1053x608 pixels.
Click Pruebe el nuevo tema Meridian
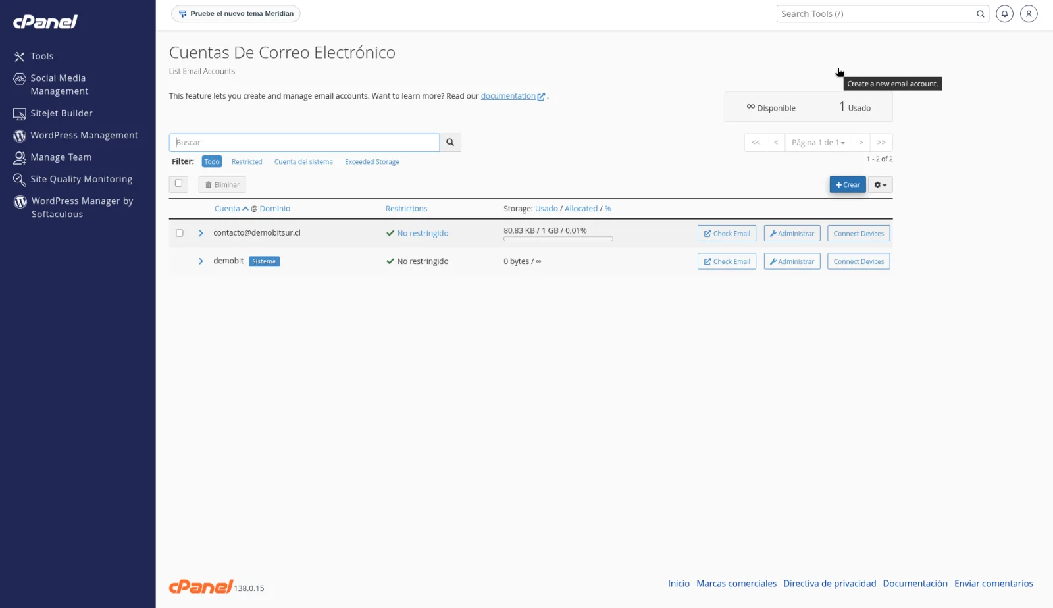[x=236, y=14]
